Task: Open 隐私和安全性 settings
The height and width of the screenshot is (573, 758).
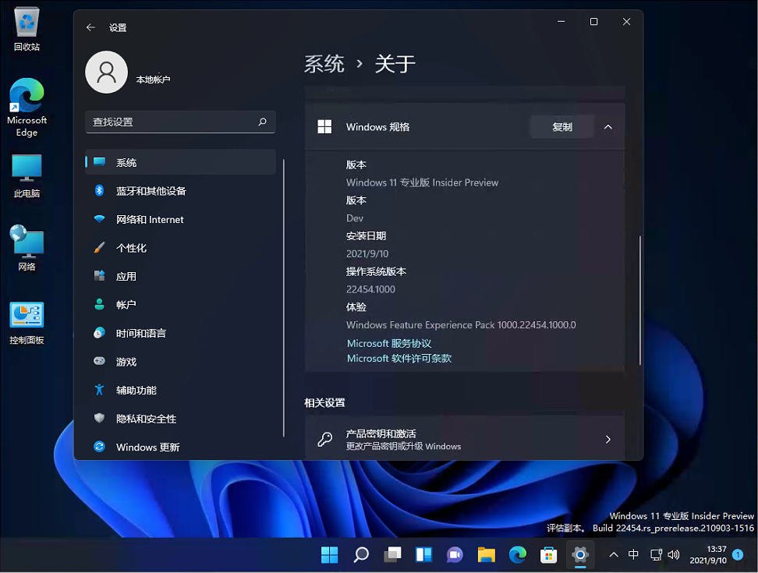Action: click(x=142, y=418)
